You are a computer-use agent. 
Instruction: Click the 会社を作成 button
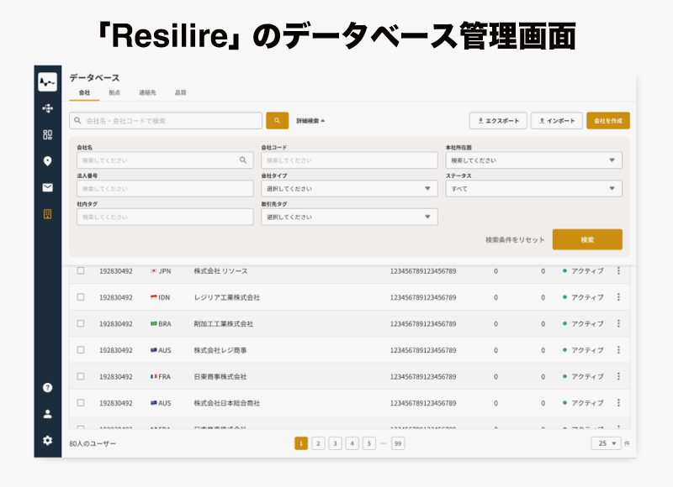tap(607, 121)
